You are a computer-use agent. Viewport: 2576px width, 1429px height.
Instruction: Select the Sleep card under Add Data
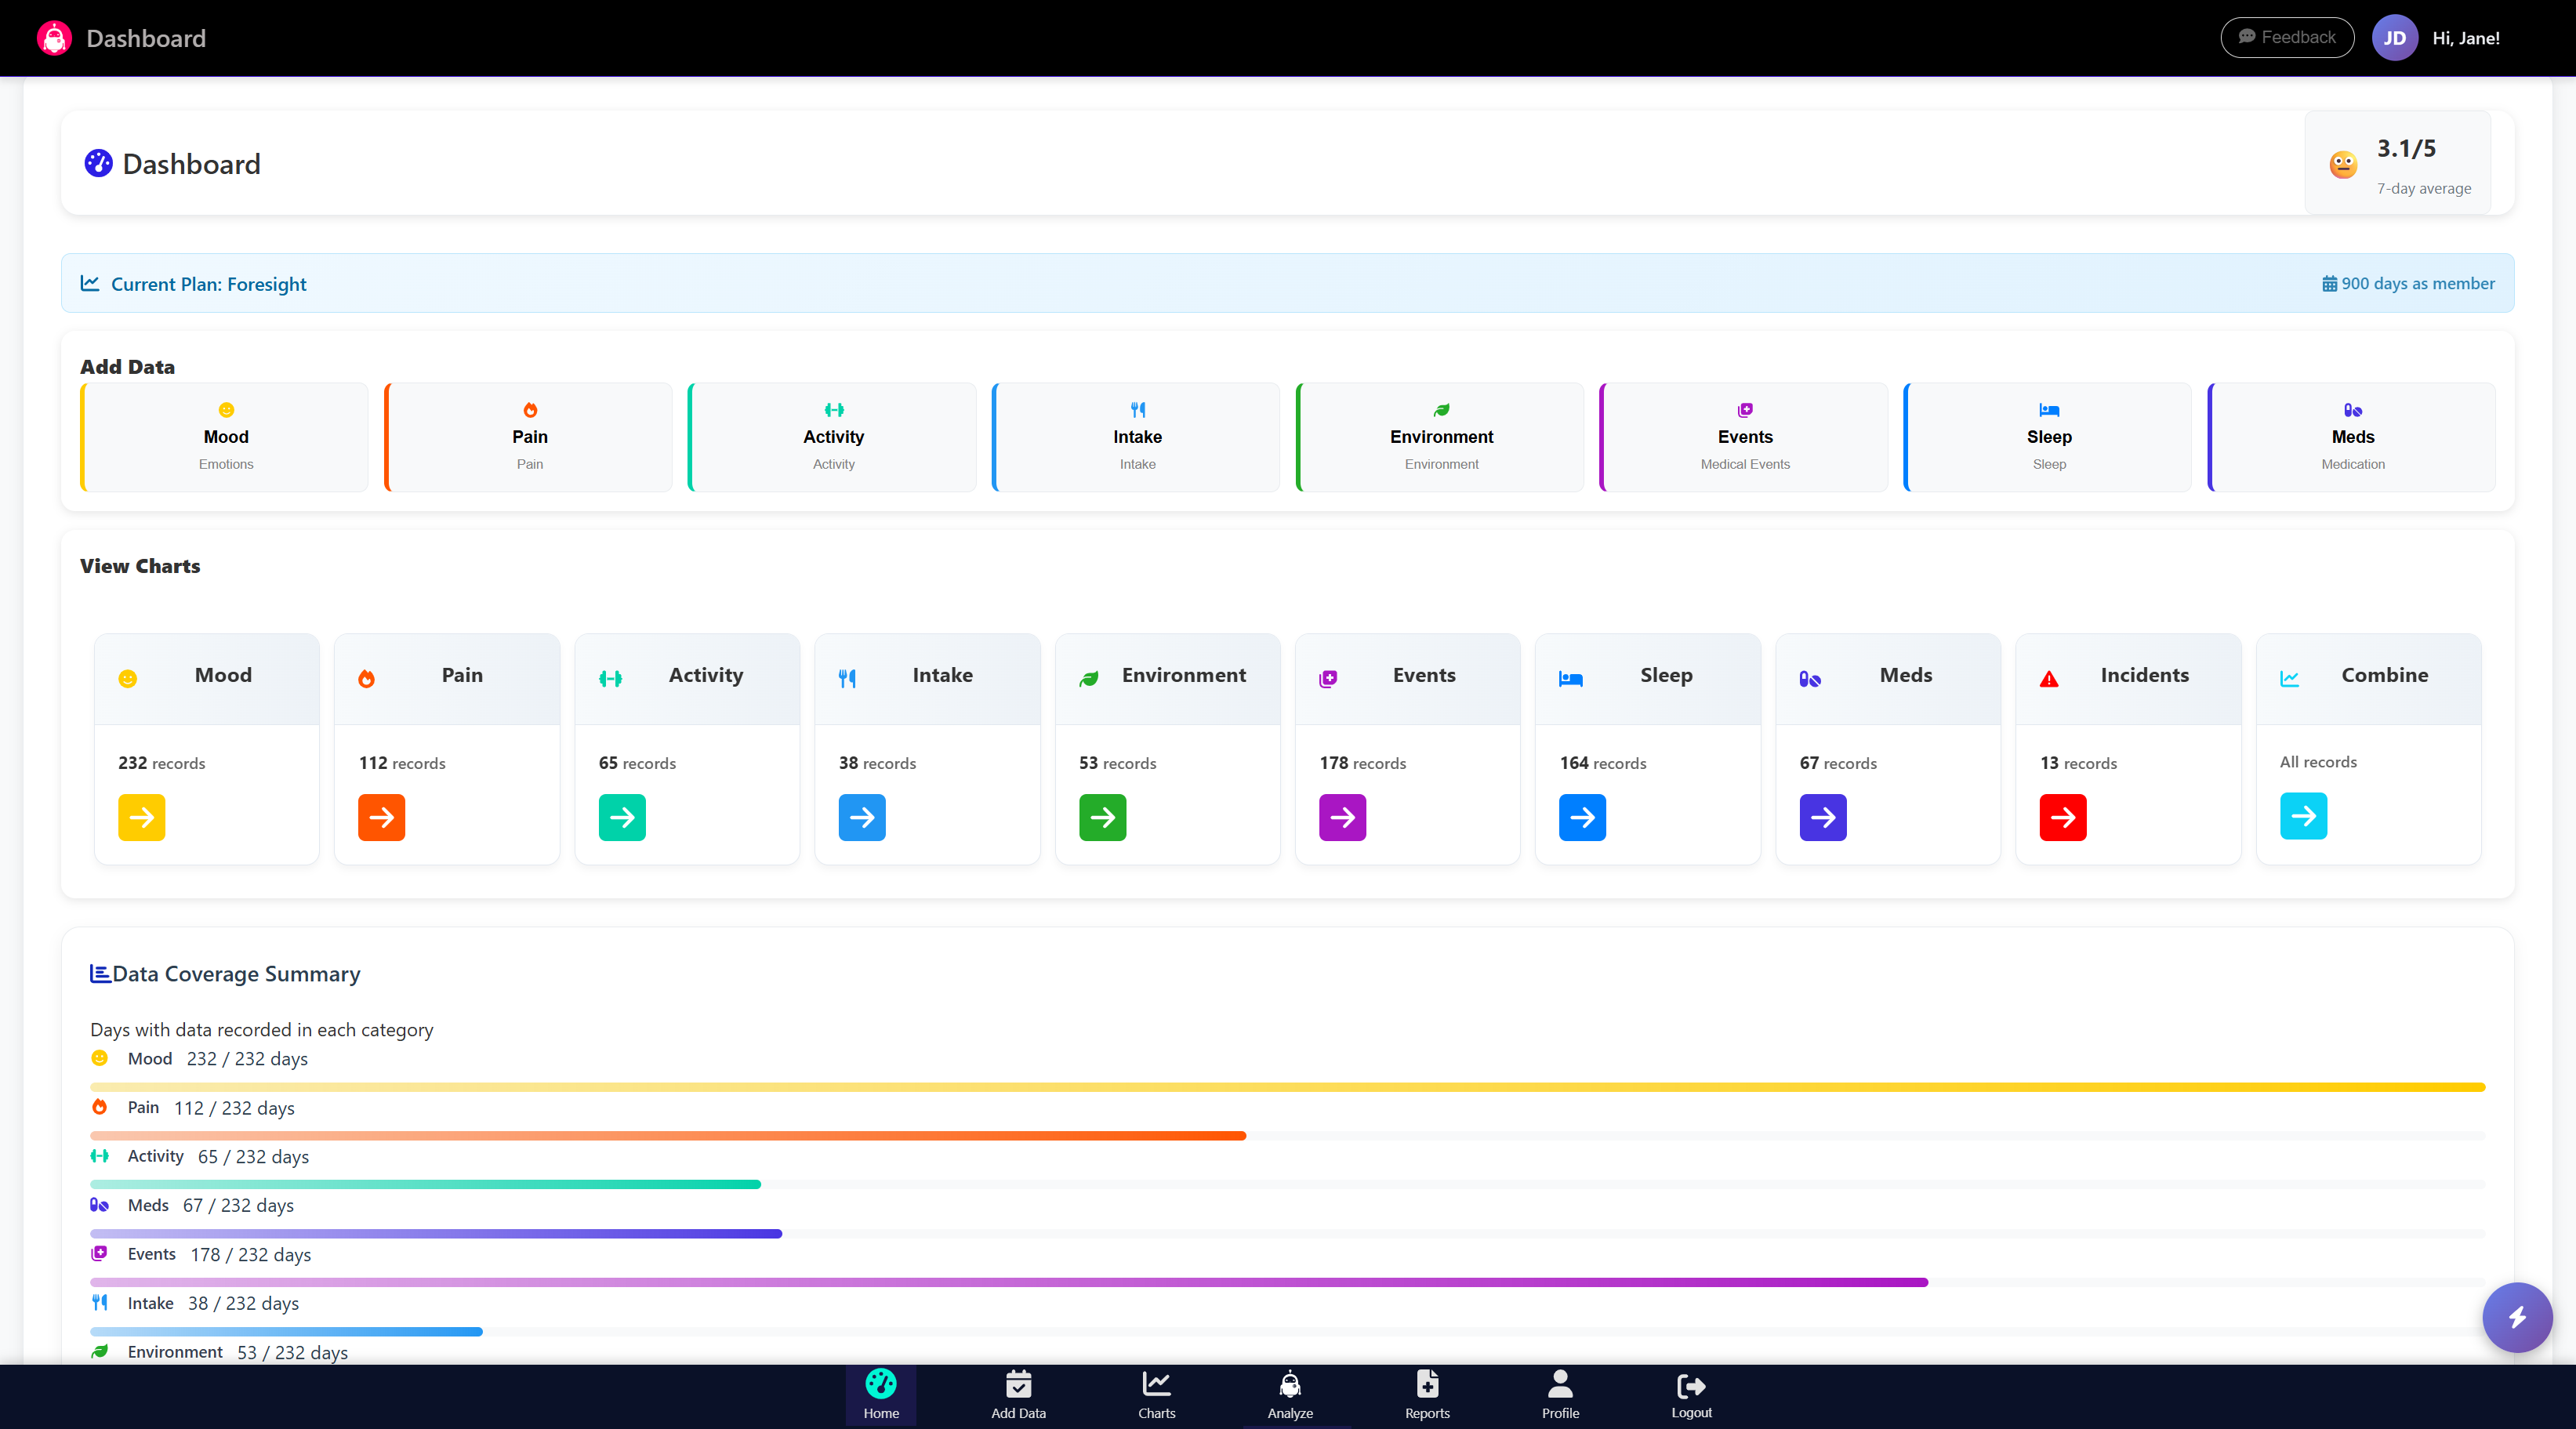(x=2047, y=437)
